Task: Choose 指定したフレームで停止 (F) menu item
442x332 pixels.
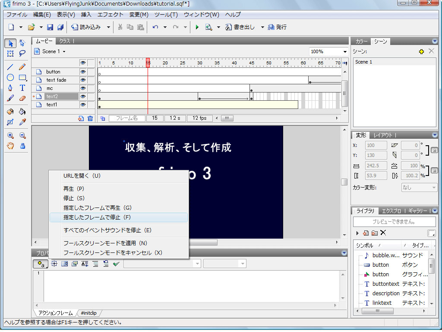Action: click(118, 217)
